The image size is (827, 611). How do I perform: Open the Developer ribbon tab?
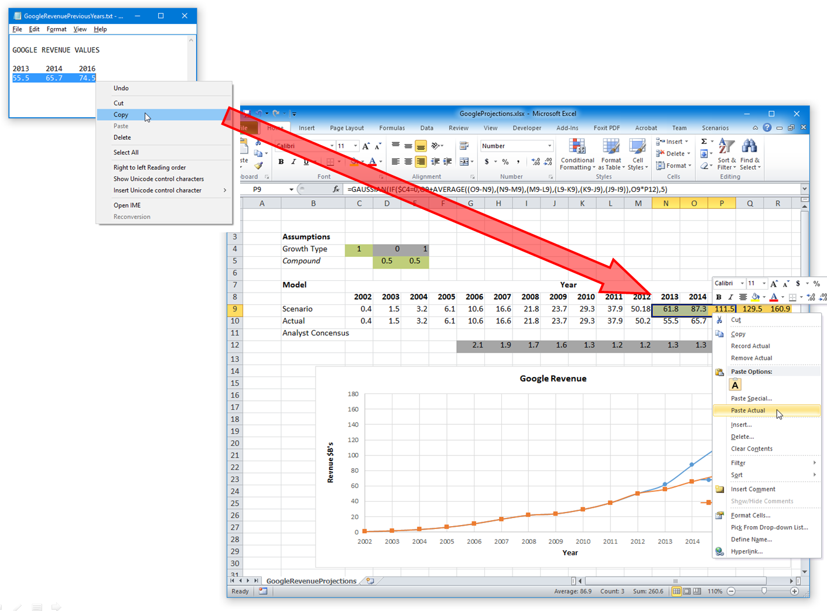[527, 128]
